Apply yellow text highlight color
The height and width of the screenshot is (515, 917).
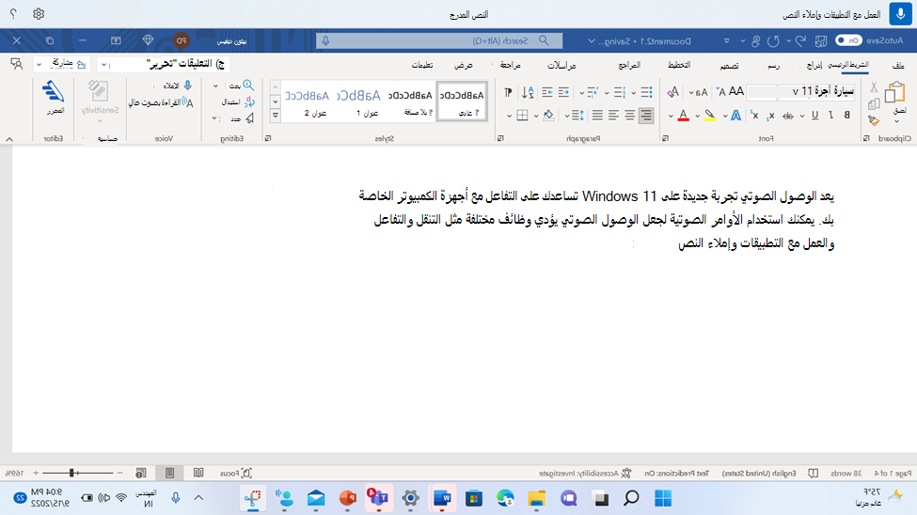coord(709,116)
